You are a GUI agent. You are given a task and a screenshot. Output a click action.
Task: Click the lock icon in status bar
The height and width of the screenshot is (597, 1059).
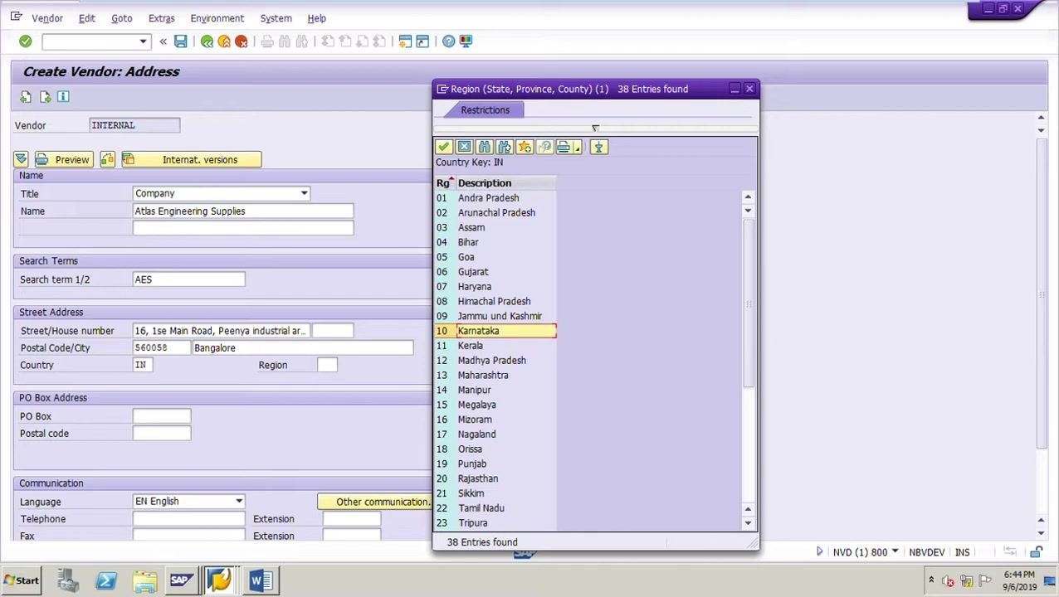pos(1036,552)
